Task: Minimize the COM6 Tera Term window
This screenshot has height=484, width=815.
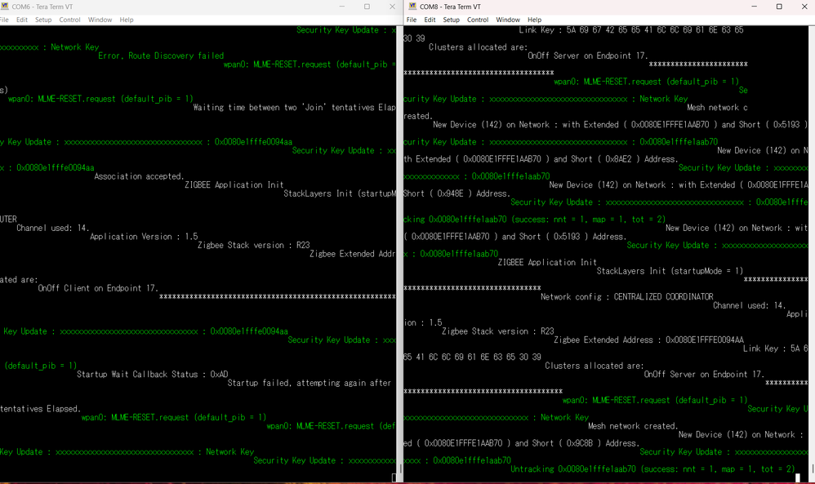Action: [342, 7]
